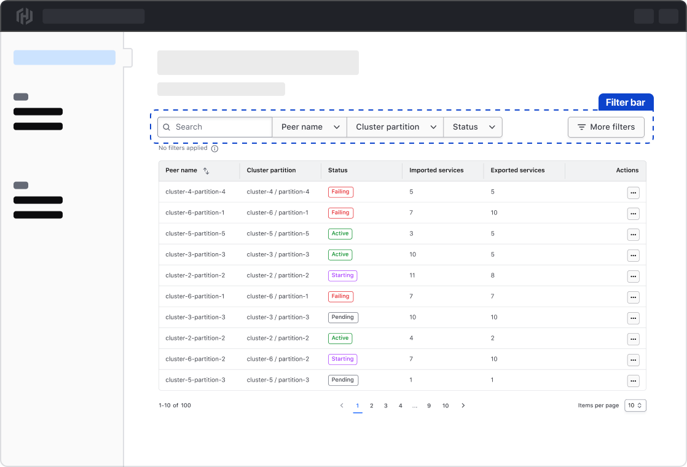
Task: Open actions menu for cluster-4-partition-4 row
Action: tap(633, 193)
